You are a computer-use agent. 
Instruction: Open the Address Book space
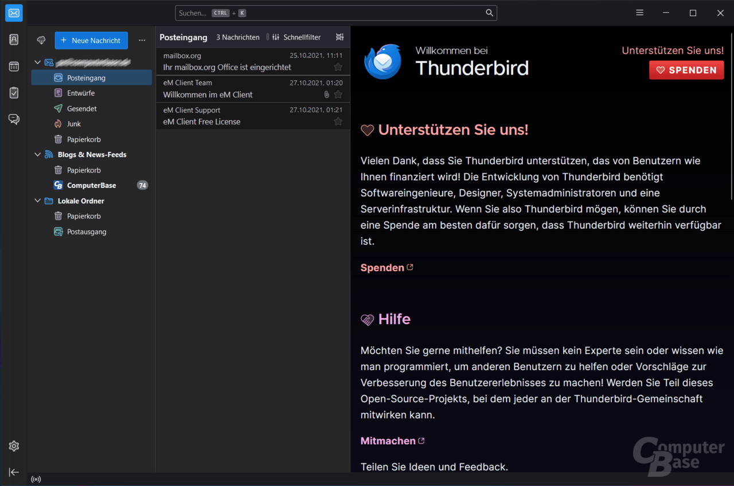14,40
